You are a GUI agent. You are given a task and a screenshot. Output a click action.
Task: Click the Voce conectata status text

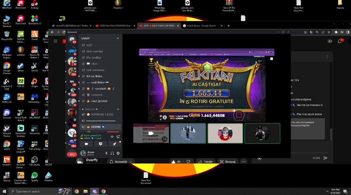pyautogui.click(x=92, y=135)
